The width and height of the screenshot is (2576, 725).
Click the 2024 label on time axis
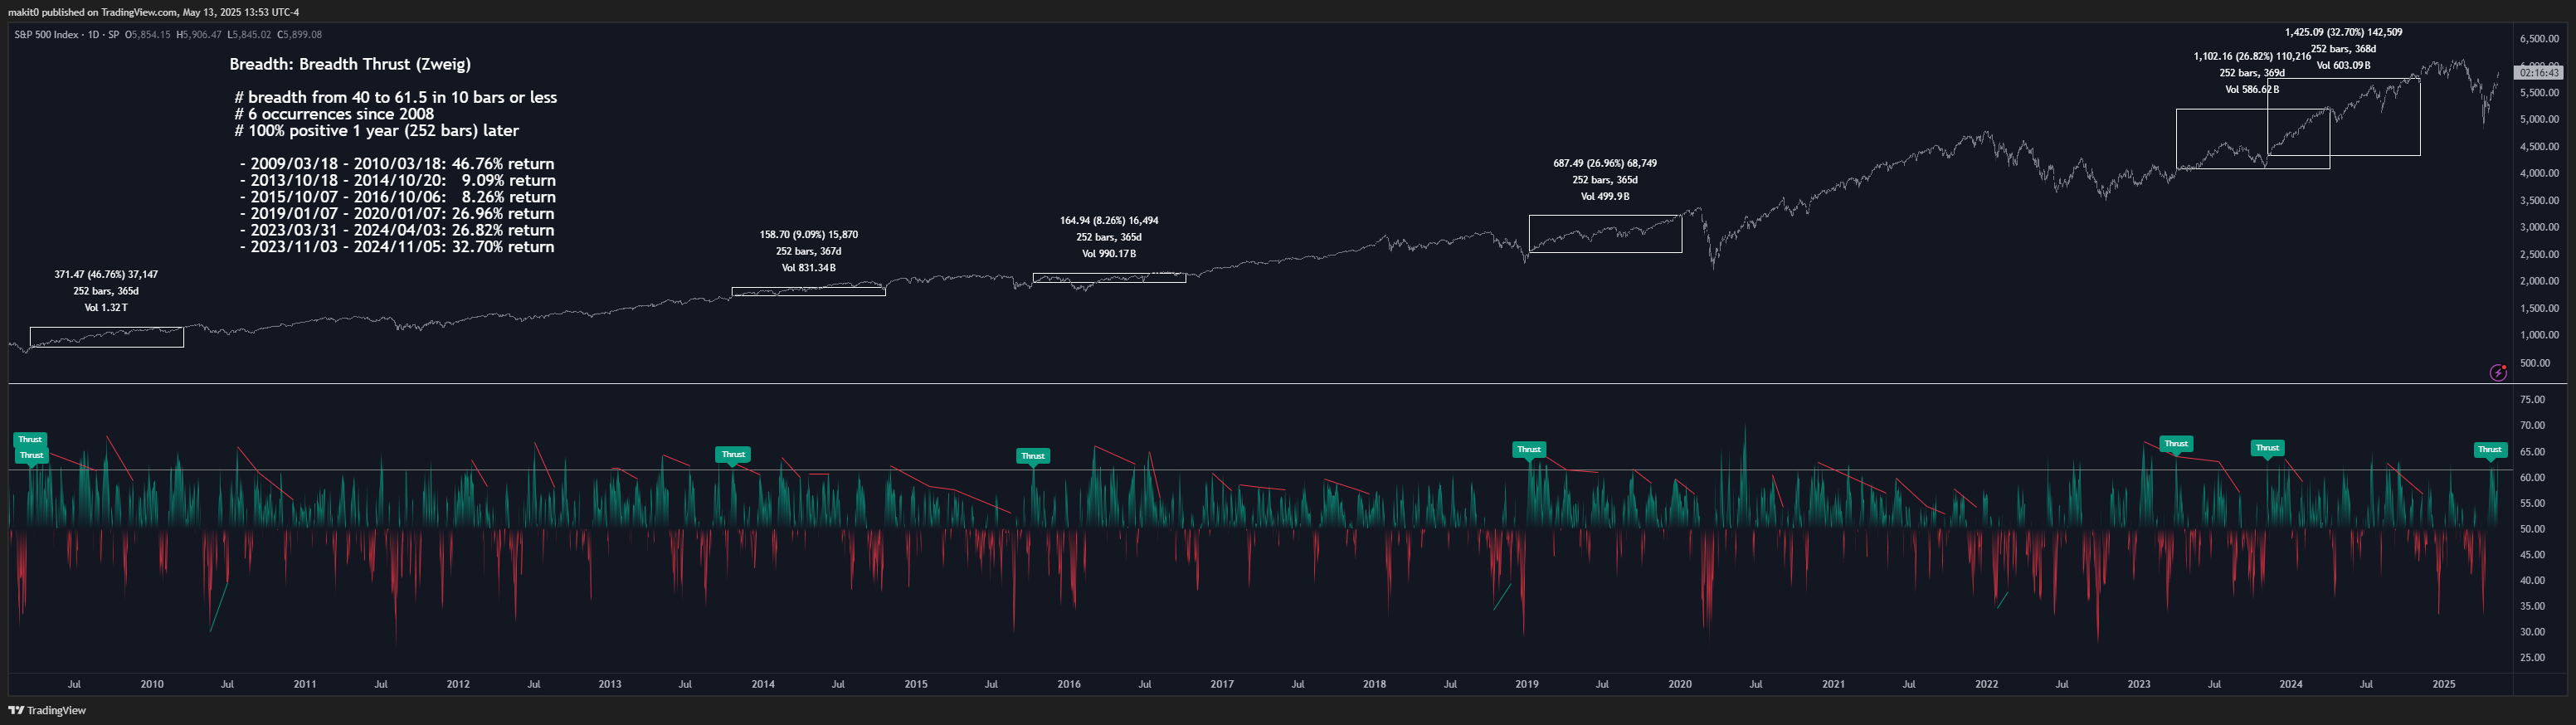[2291, 685]
